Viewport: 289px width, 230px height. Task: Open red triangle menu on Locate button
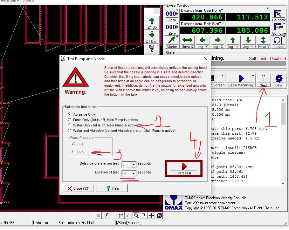[x=284, y=37]
